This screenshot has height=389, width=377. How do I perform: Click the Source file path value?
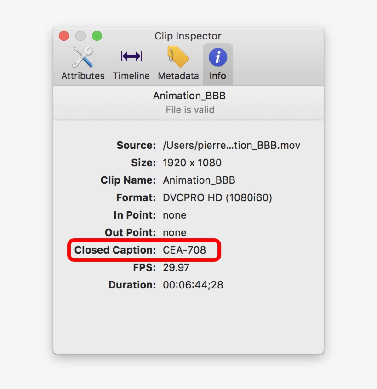point(231,146)
